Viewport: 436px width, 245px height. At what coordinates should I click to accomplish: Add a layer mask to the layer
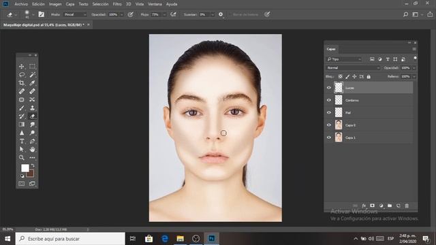(372, 206)
